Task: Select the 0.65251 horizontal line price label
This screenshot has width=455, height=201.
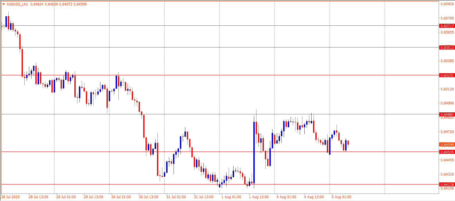Action: pos(447,75)
